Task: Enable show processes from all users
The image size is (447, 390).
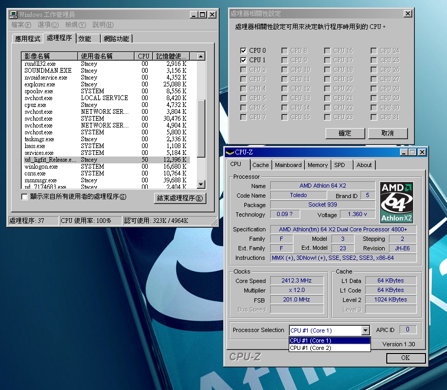Action: [24, 197]
